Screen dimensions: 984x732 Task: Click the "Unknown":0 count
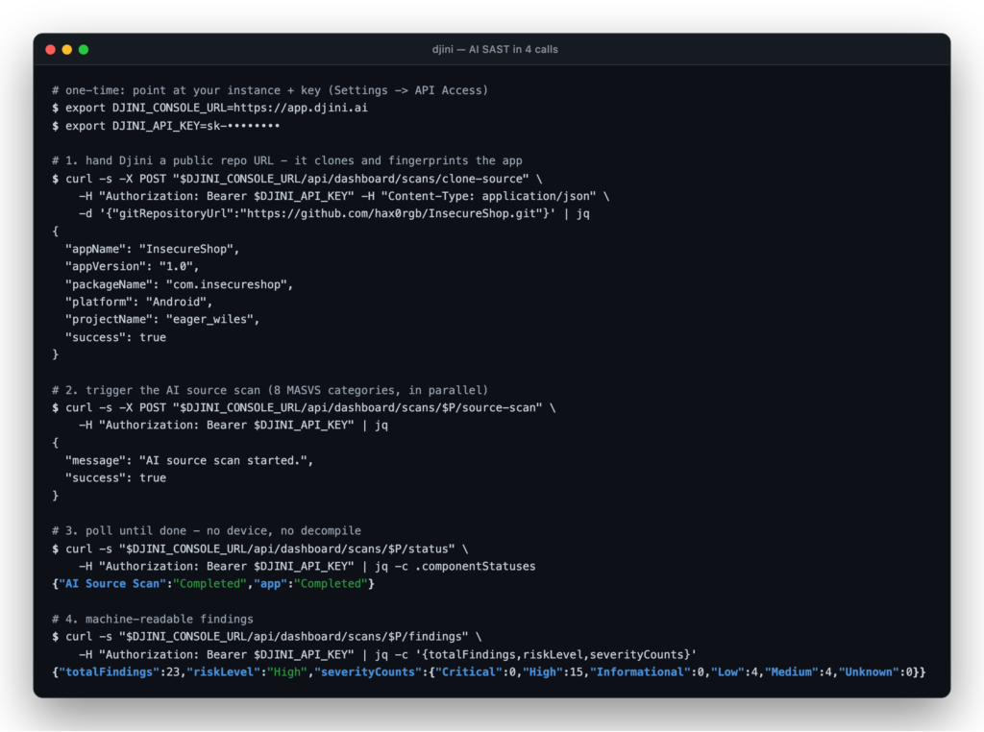[x=874, y=672]
